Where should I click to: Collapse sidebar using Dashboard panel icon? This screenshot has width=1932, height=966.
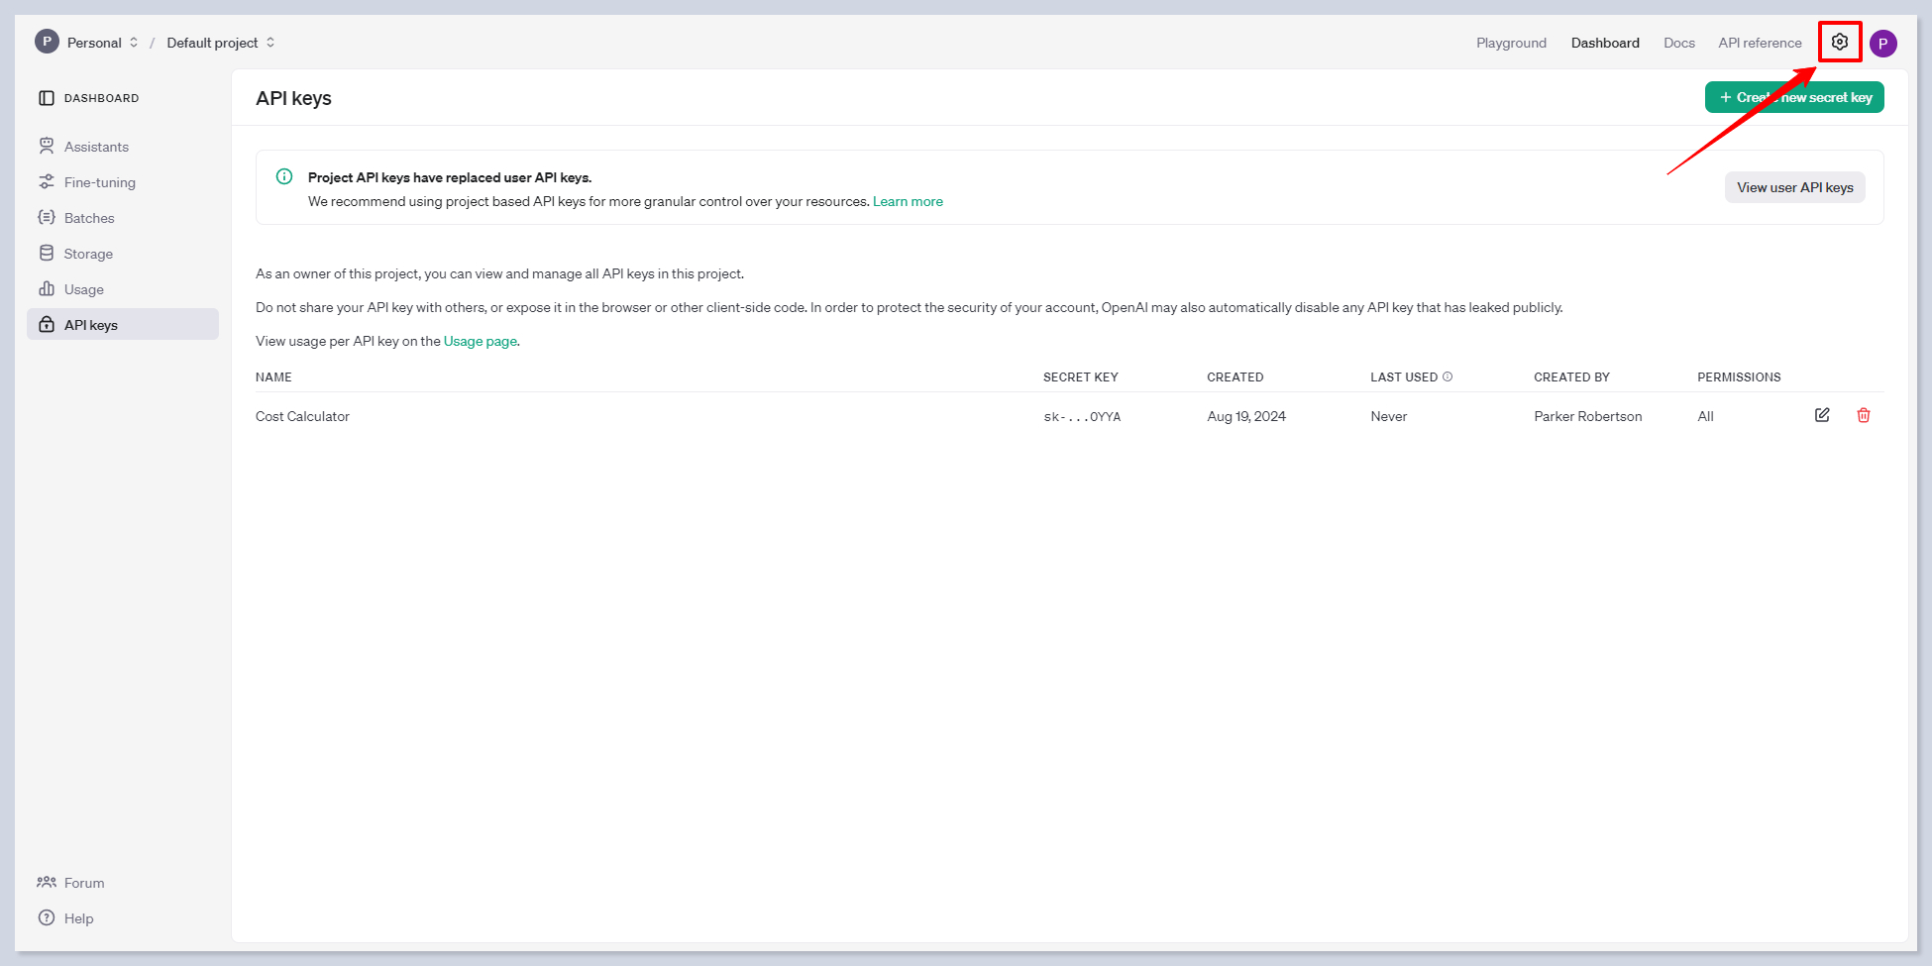tap(47, 98)
